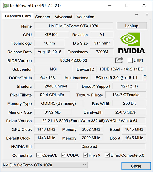Click the Texture Fillrate value 184.7 GTexel/s
Viewport: 153px width, 172px height.
pyautogui.click(x=126, y=95)
